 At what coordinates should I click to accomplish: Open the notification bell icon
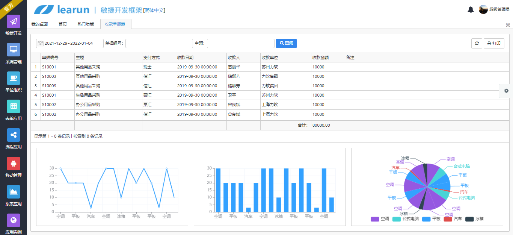tap(471, 10)
